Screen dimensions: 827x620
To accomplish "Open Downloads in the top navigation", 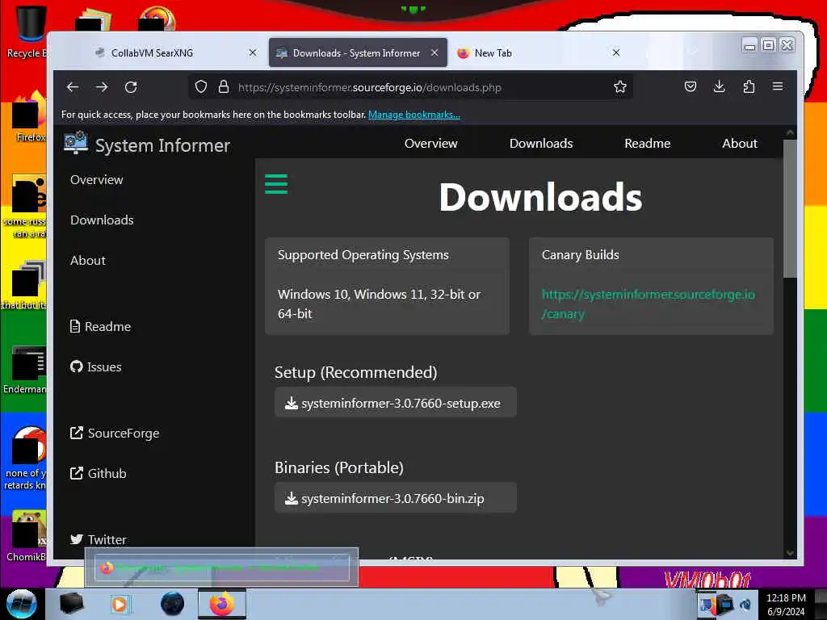I will coord(540,144).
